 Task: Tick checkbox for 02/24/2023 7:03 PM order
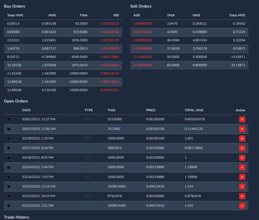pos(9,177)
